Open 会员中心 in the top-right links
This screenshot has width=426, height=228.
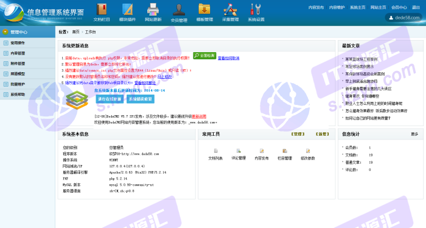[399, 7]
